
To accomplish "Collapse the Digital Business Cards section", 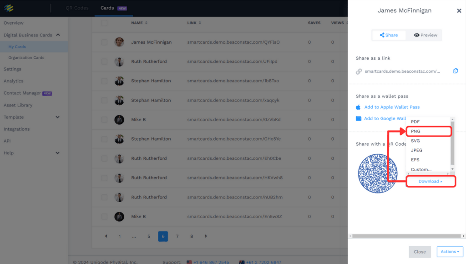I will [x=58, y=35].
